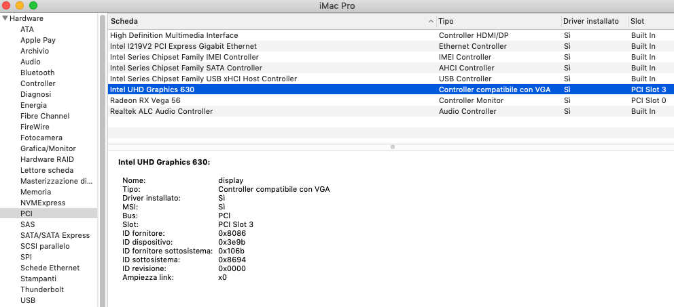Screen dimensions: 674x307
Task: Select USB in the sidebar
Action: pos(28,300)
